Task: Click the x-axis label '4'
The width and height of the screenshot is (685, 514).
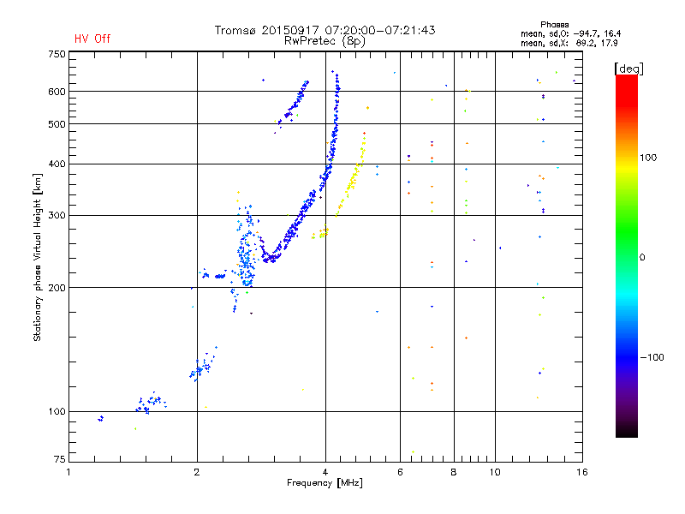Action: pos(325,472)
